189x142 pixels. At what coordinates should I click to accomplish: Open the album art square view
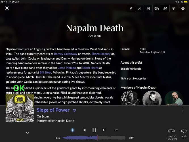pyautogui.click(x=148, y=9)
